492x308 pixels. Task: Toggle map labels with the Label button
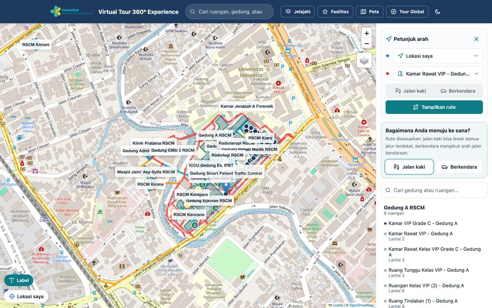19,280
